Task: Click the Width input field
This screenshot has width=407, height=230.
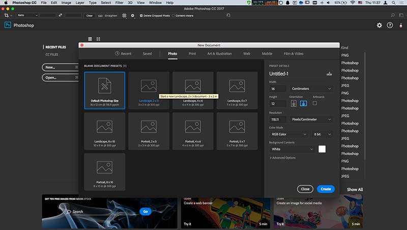Action: (278, 89)
